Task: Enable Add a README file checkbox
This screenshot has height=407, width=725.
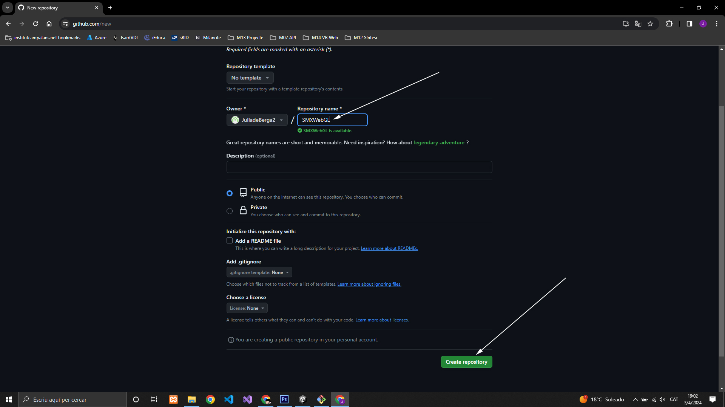Action: click(x=230, y=240)
